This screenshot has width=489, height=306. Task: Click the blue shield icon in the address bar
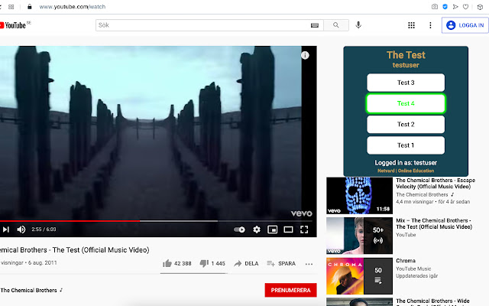445,7
